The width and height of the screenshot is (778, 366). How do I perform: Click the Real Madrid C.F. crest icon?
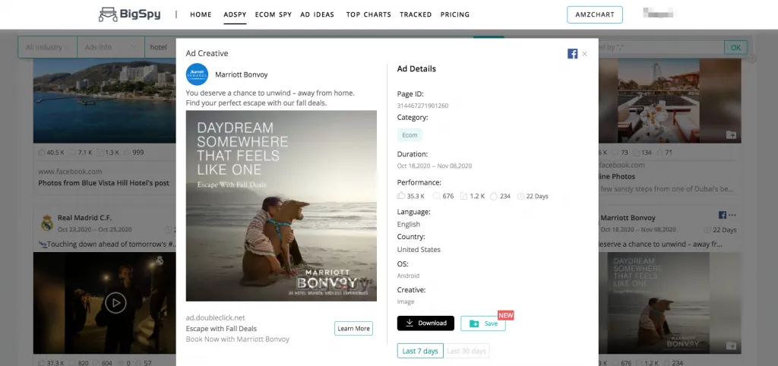tap(46, 222)
